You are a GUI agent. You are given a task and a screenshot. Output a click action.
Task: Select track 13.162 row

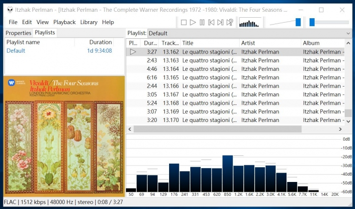[x=235, y=52]
